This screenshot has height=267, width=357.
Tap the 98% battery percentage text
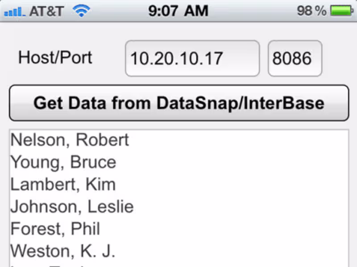pyautogui.click(x=311, y=11)
